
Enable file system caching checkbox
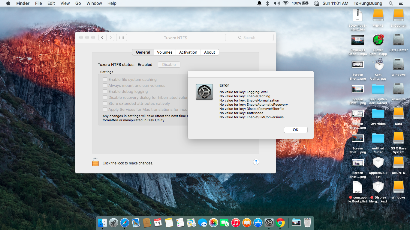tap(105, 80)
